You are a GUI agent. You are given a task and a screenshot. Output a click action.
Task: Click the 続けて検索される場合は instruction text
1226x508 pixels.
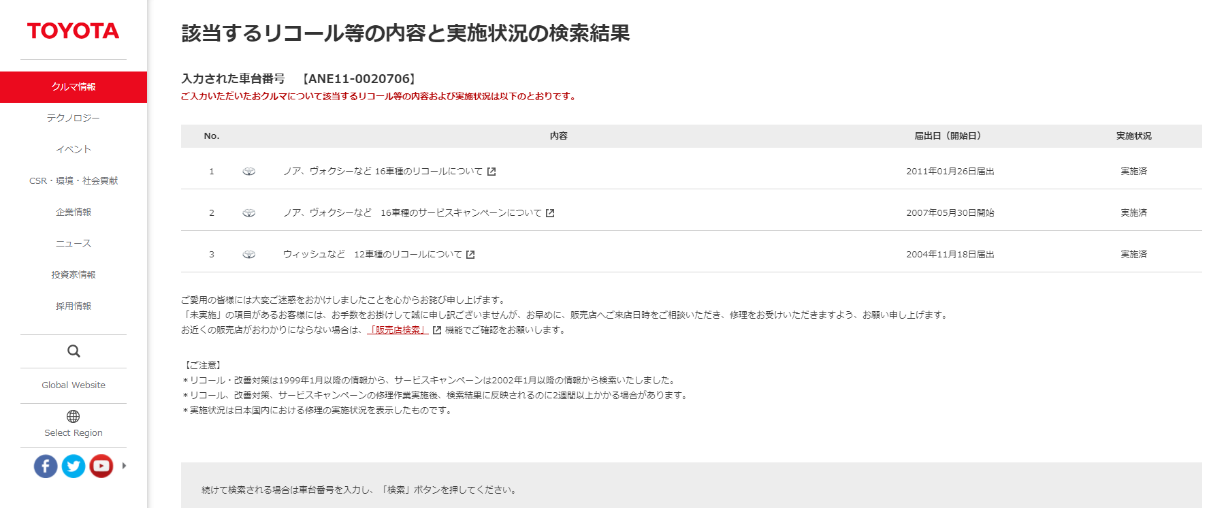point(361,490)
